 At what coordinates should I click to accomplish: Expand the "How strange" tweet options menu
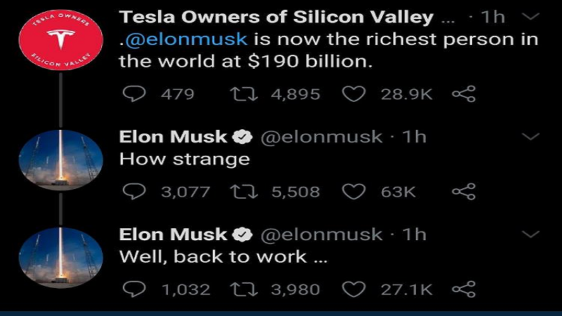pyautogui.click(x=532, y=136)
